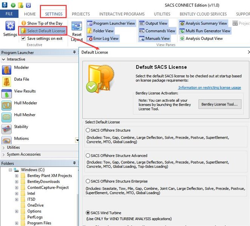Open the FILE menu tab

(9, 14)
